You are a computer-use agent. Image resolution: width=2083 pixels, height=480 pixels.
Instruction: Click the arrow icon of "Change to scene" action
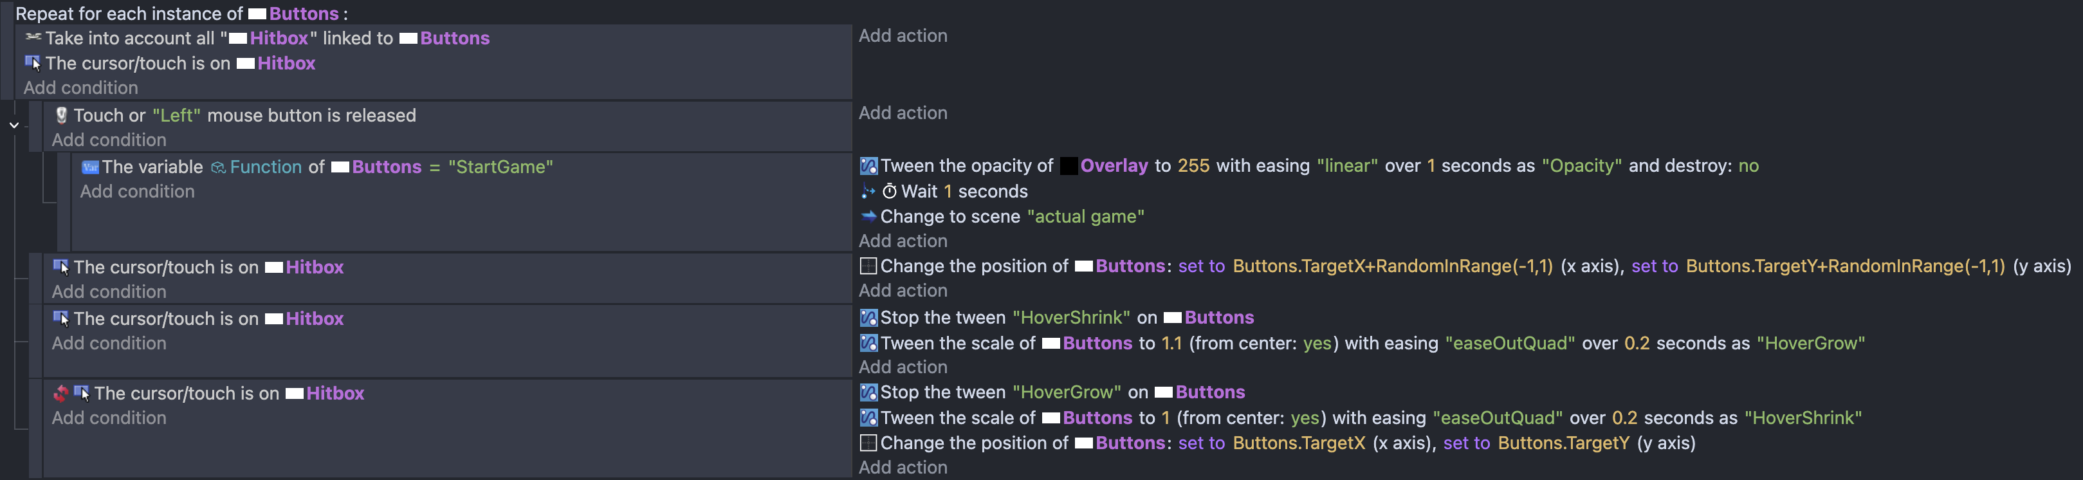coord(868,216)
